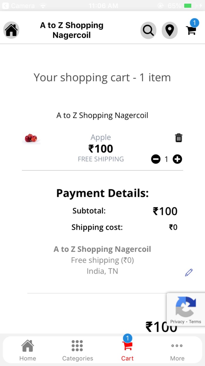Tap the A to Z Shopping Nagercoil title
Viewport: 205px width, 366px height.
71,30
